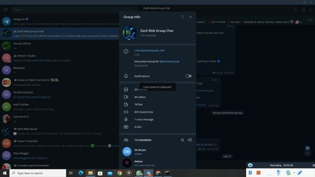Viewport: 315px width, 177px height.
Task: Close the Group Info panel
Action: (190, 17)
